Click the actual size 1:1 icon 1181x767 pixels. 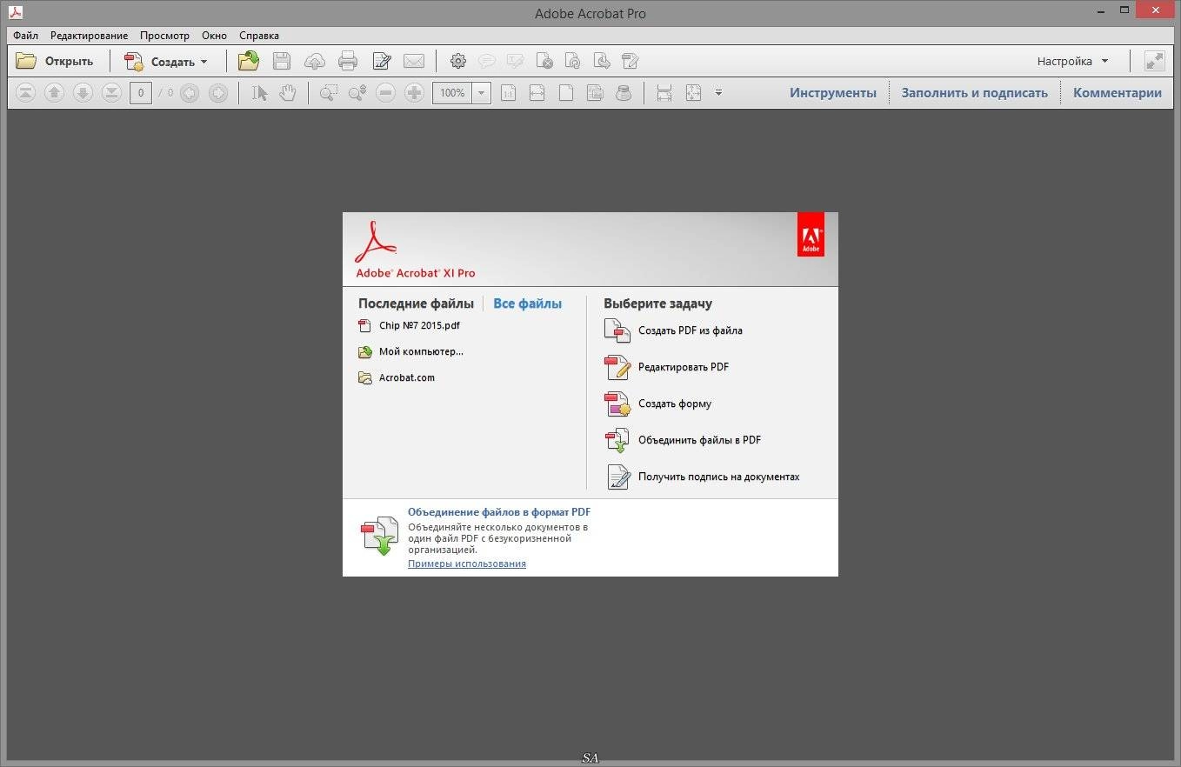click(x=509, y=92)
